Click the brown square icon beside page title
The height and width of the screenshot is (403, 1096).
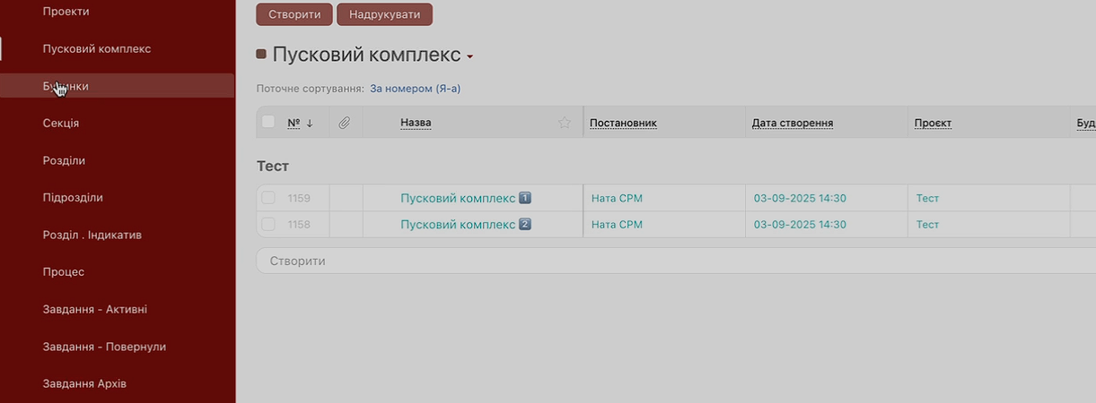pyautogui.click(x=261, y=55)
